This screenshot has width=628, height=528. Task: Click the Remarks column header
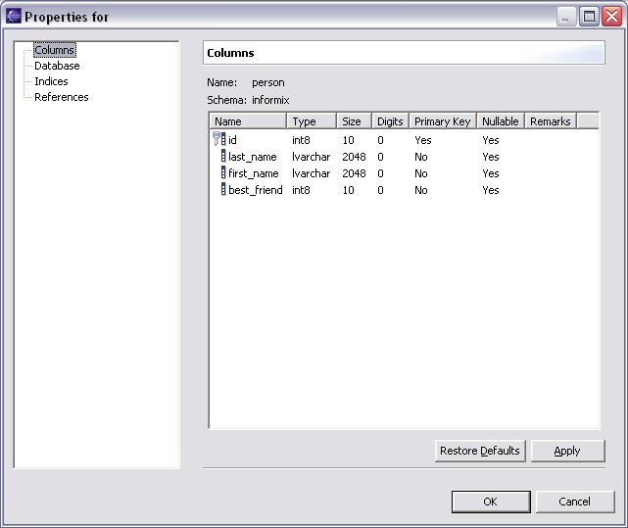click(x=550, y=121)
